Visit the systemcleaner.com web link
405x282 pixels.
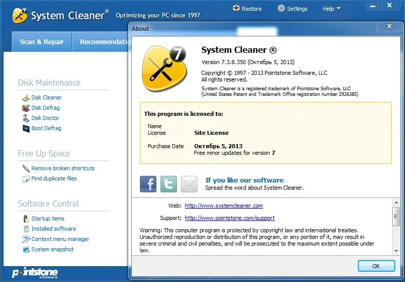pos(224,206)
